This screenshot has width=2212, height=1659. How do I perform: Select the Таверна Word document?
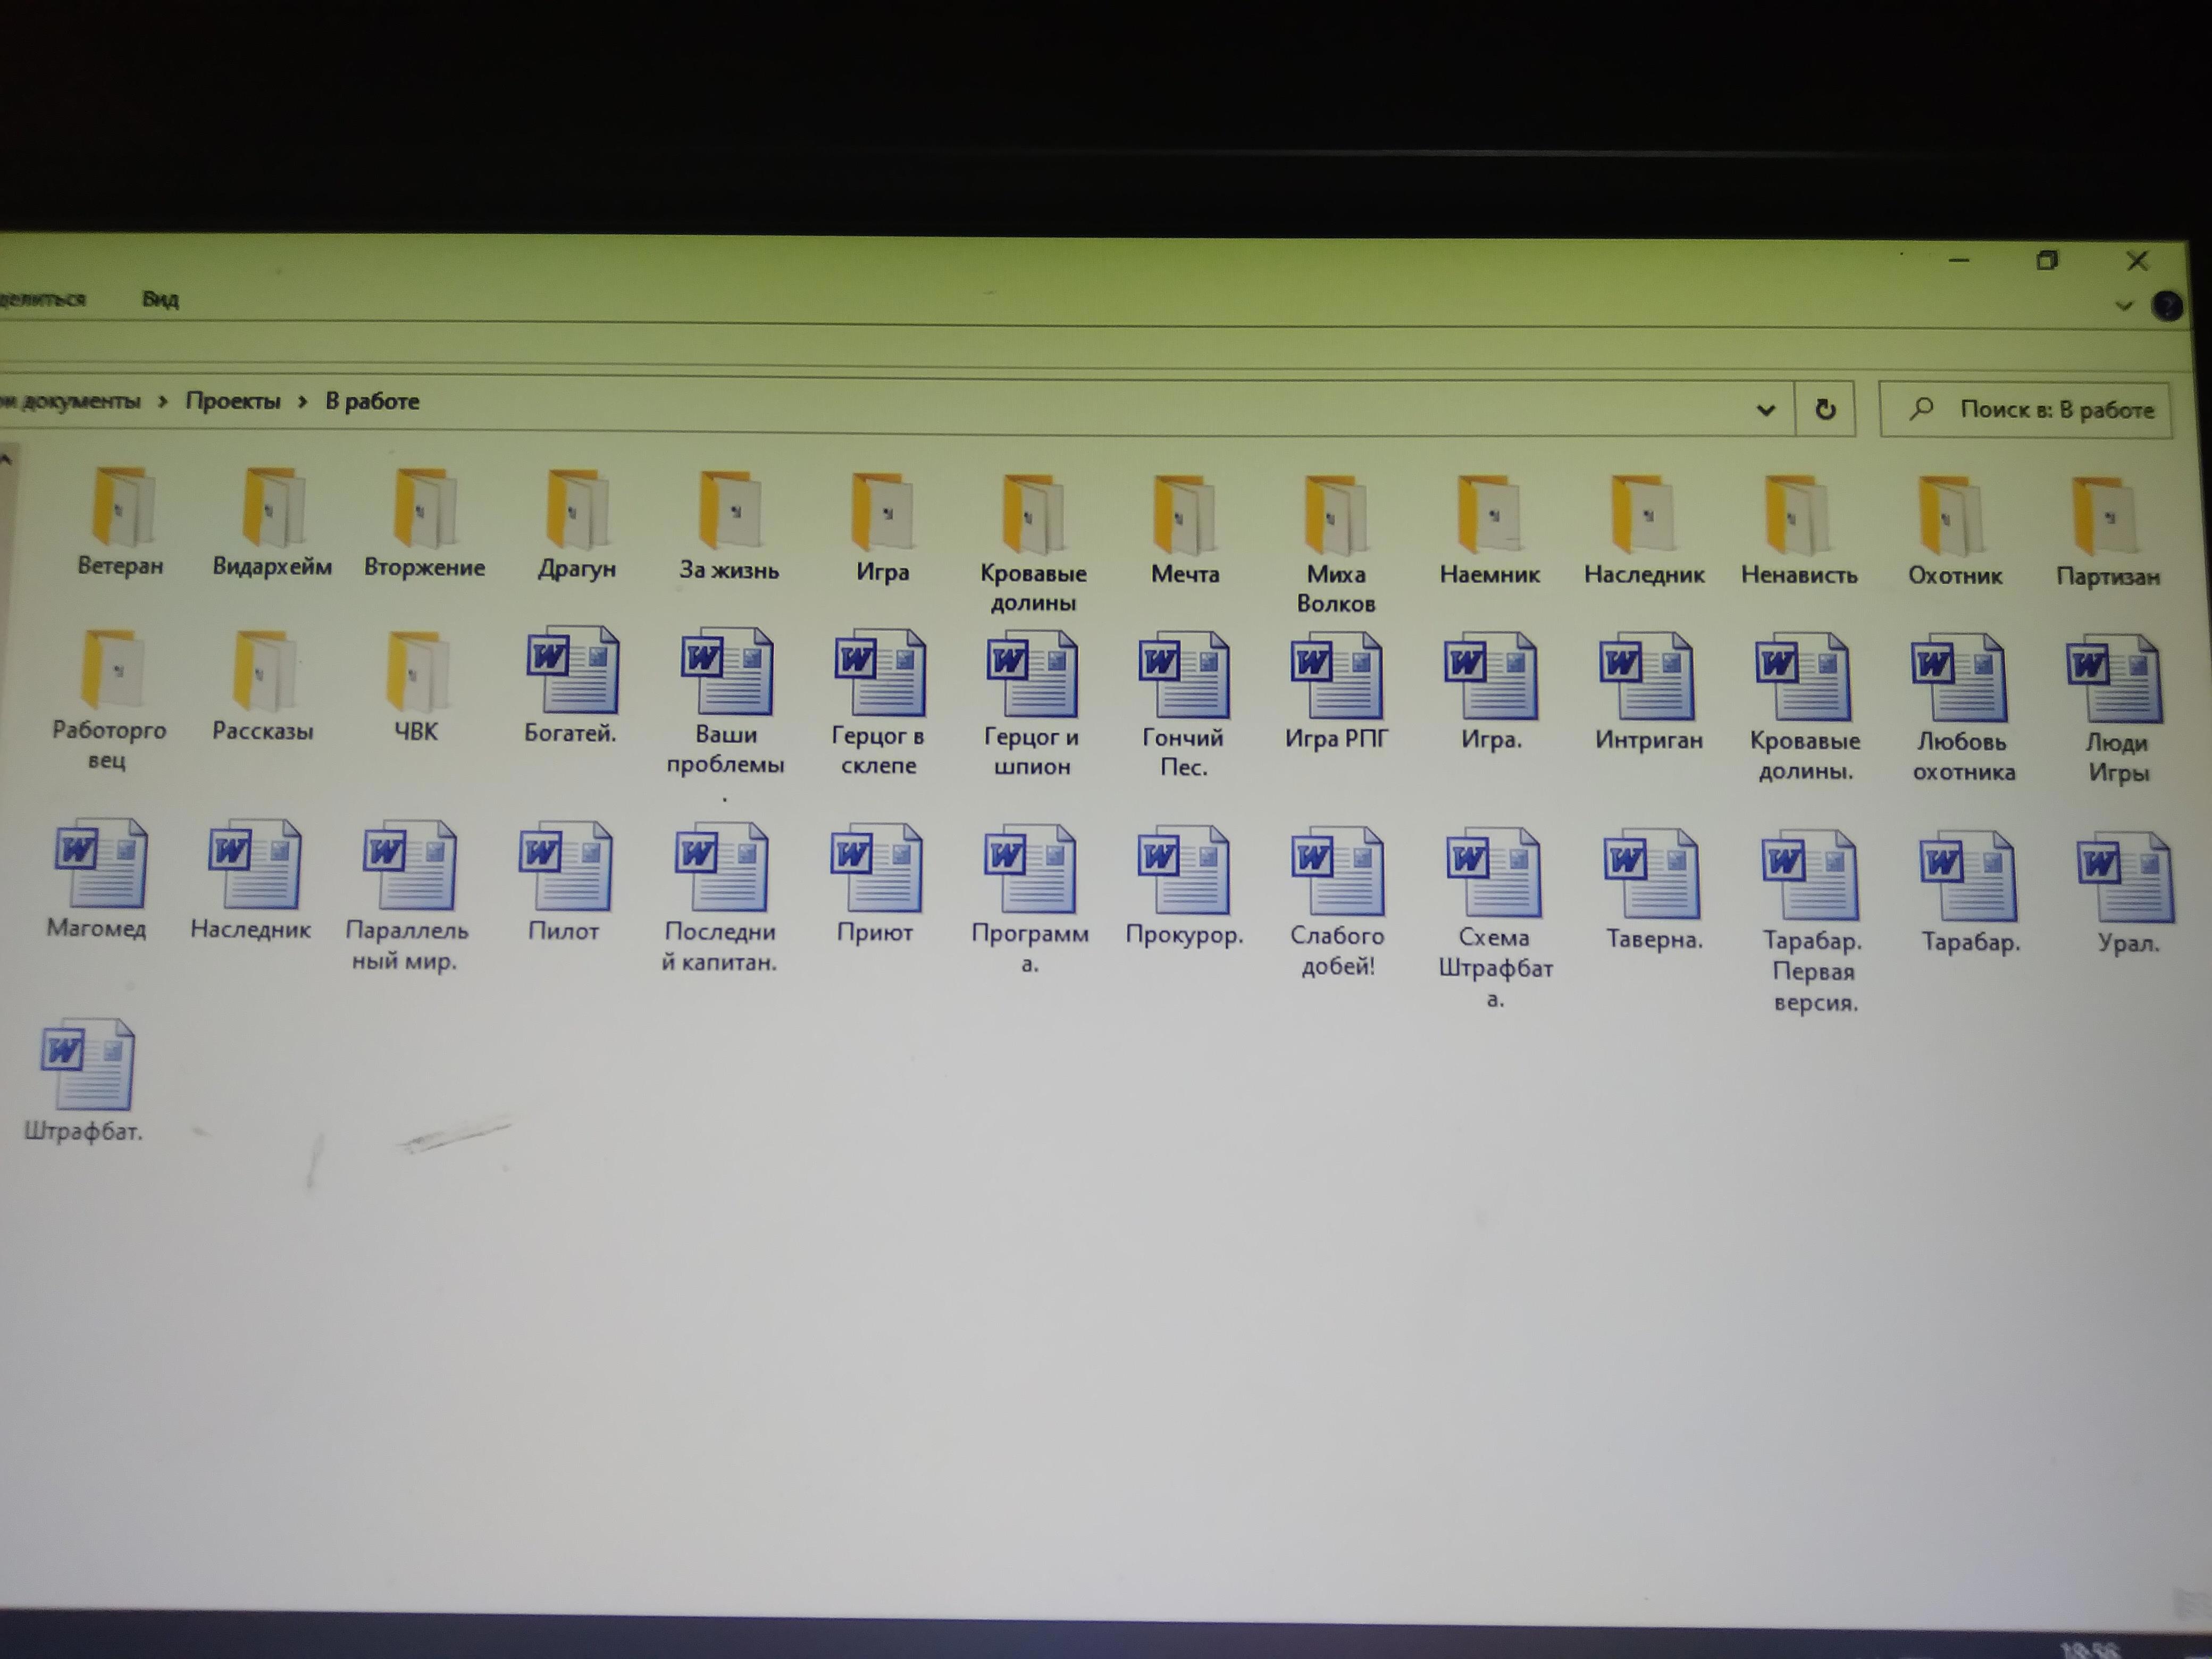[x=1651, y=875]
